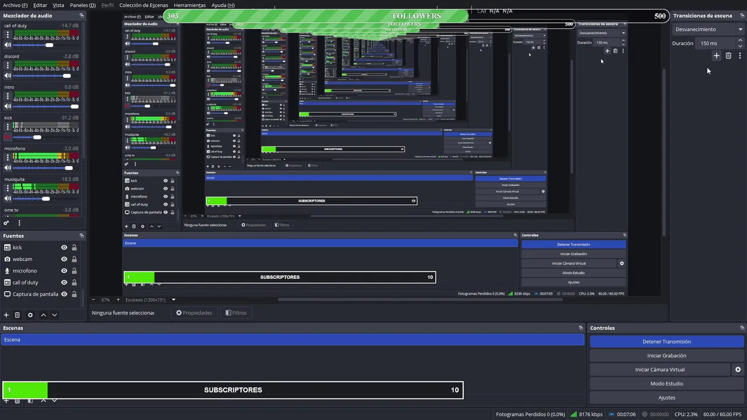Image resolution: width=747 pixels, height=420 pixels.
Task: Toggle lock on kick source
Action: [74, 247]
